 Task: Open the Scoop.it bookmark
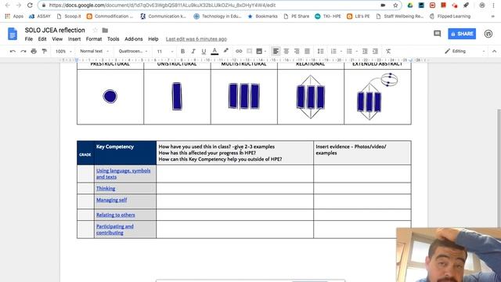[69, 16]
